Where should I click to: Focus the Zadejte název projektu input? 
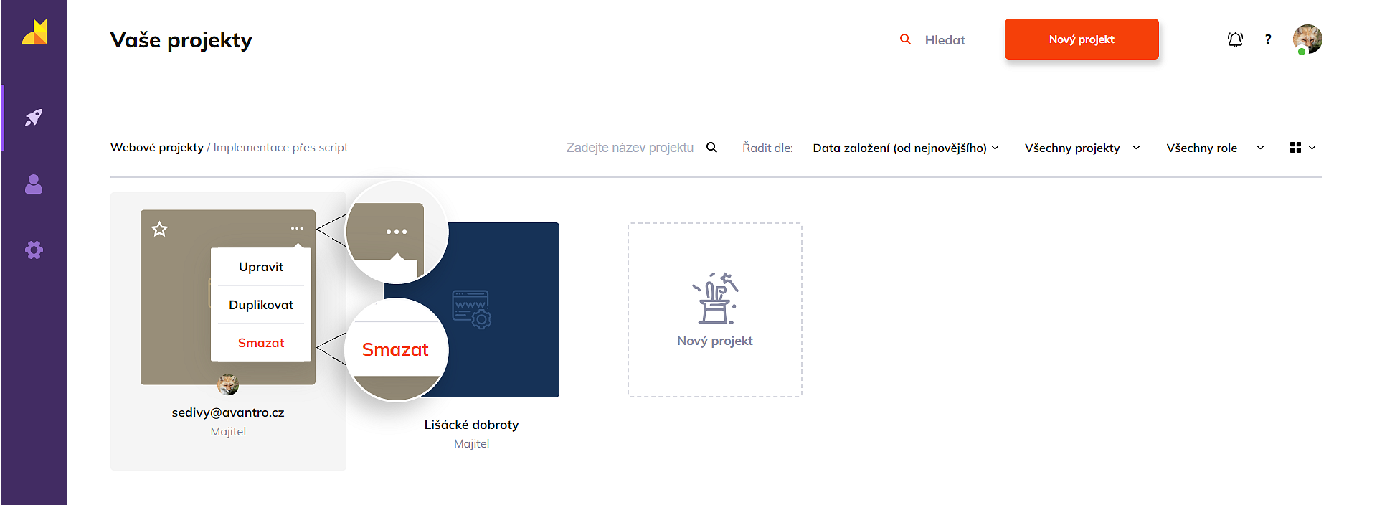tap(630, 148)
